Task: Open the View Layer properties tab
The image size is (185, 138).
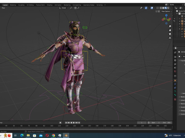Action: pos(175,64)
